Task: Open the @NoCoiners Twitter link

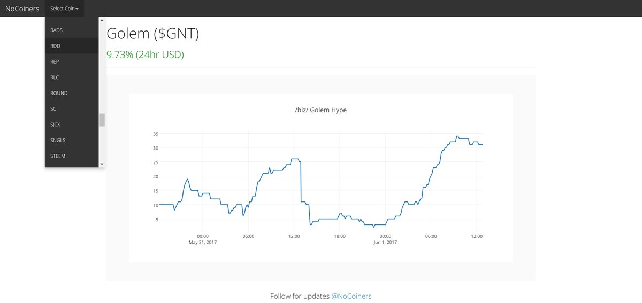Action: click(351, 296)
